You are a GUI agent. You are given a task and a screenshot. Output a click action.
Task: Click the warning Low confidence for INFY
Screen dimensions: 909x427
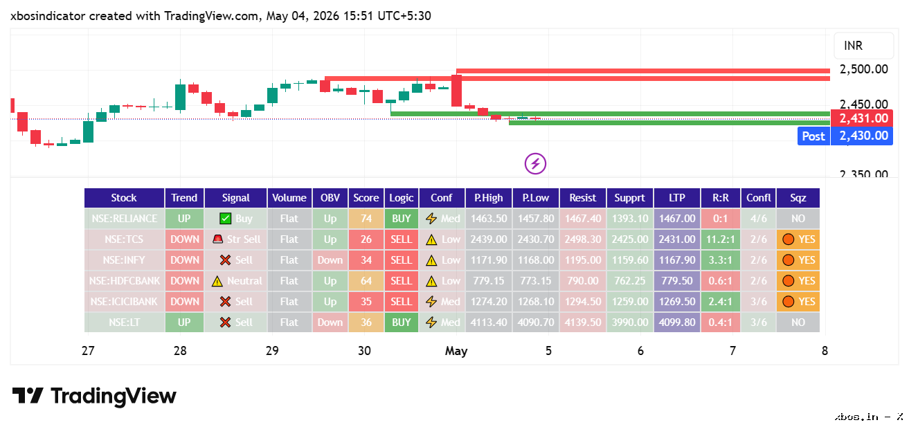point(442,260)
